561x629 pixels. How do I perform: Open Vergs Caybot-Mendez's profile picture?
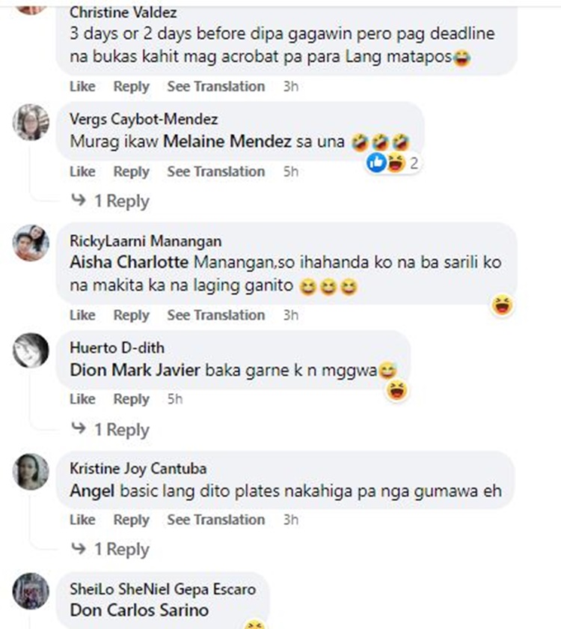point(31,122)
